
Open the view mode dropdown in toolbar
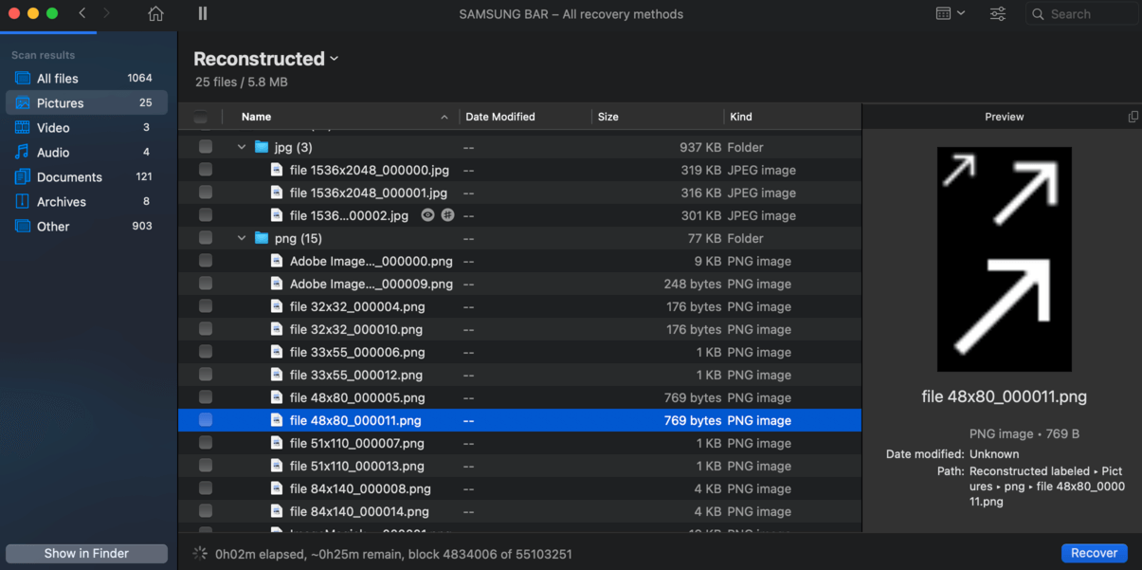[x=950, y=14]
